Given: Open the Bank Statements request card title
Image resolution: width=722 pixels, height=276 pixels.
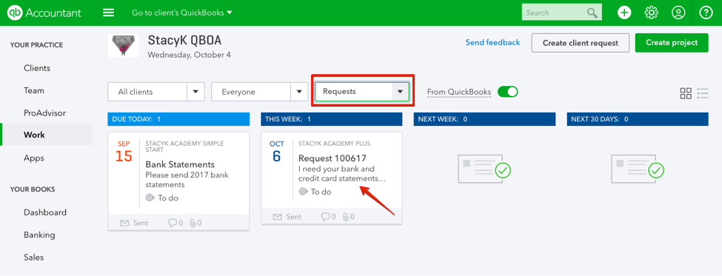Looking at the screenshot, I should tap(180, 164).
